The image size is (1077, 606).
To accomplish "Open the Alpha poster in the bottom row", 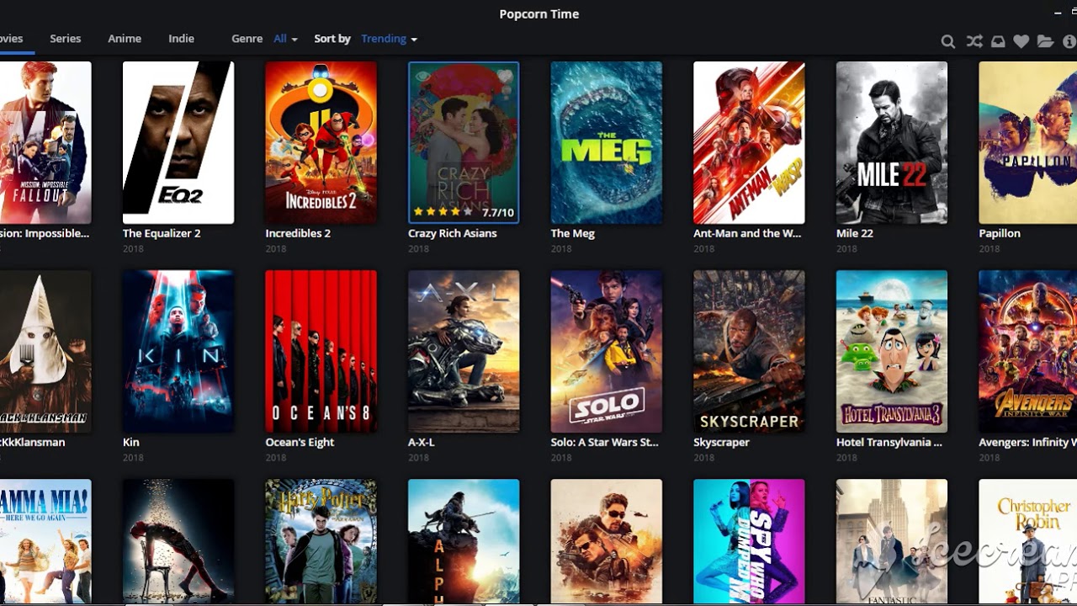I will (x=464, y=541).
